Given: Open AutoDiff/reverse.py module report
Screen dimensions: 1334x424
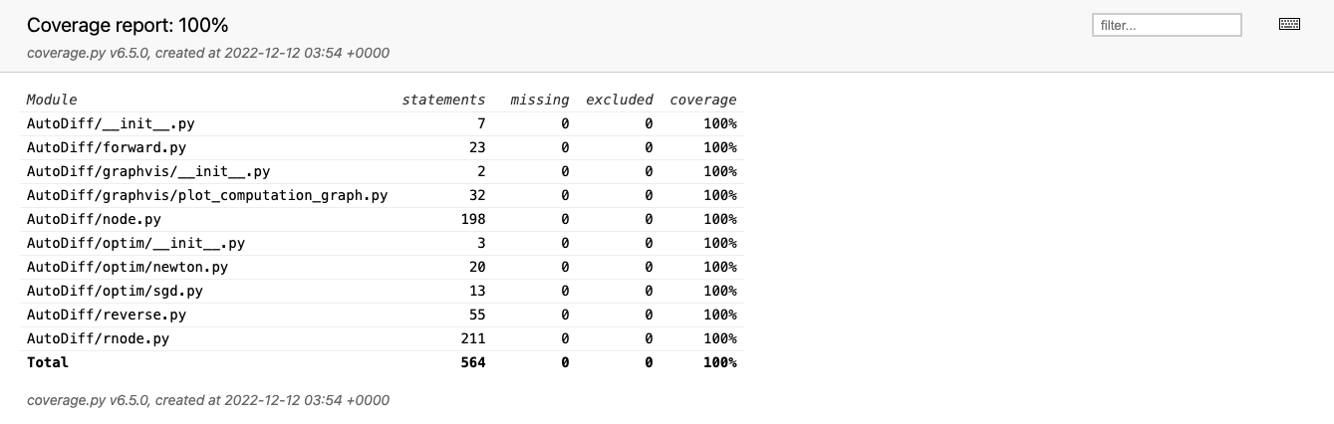Looking at the screenshot, I should click(106, 315).
